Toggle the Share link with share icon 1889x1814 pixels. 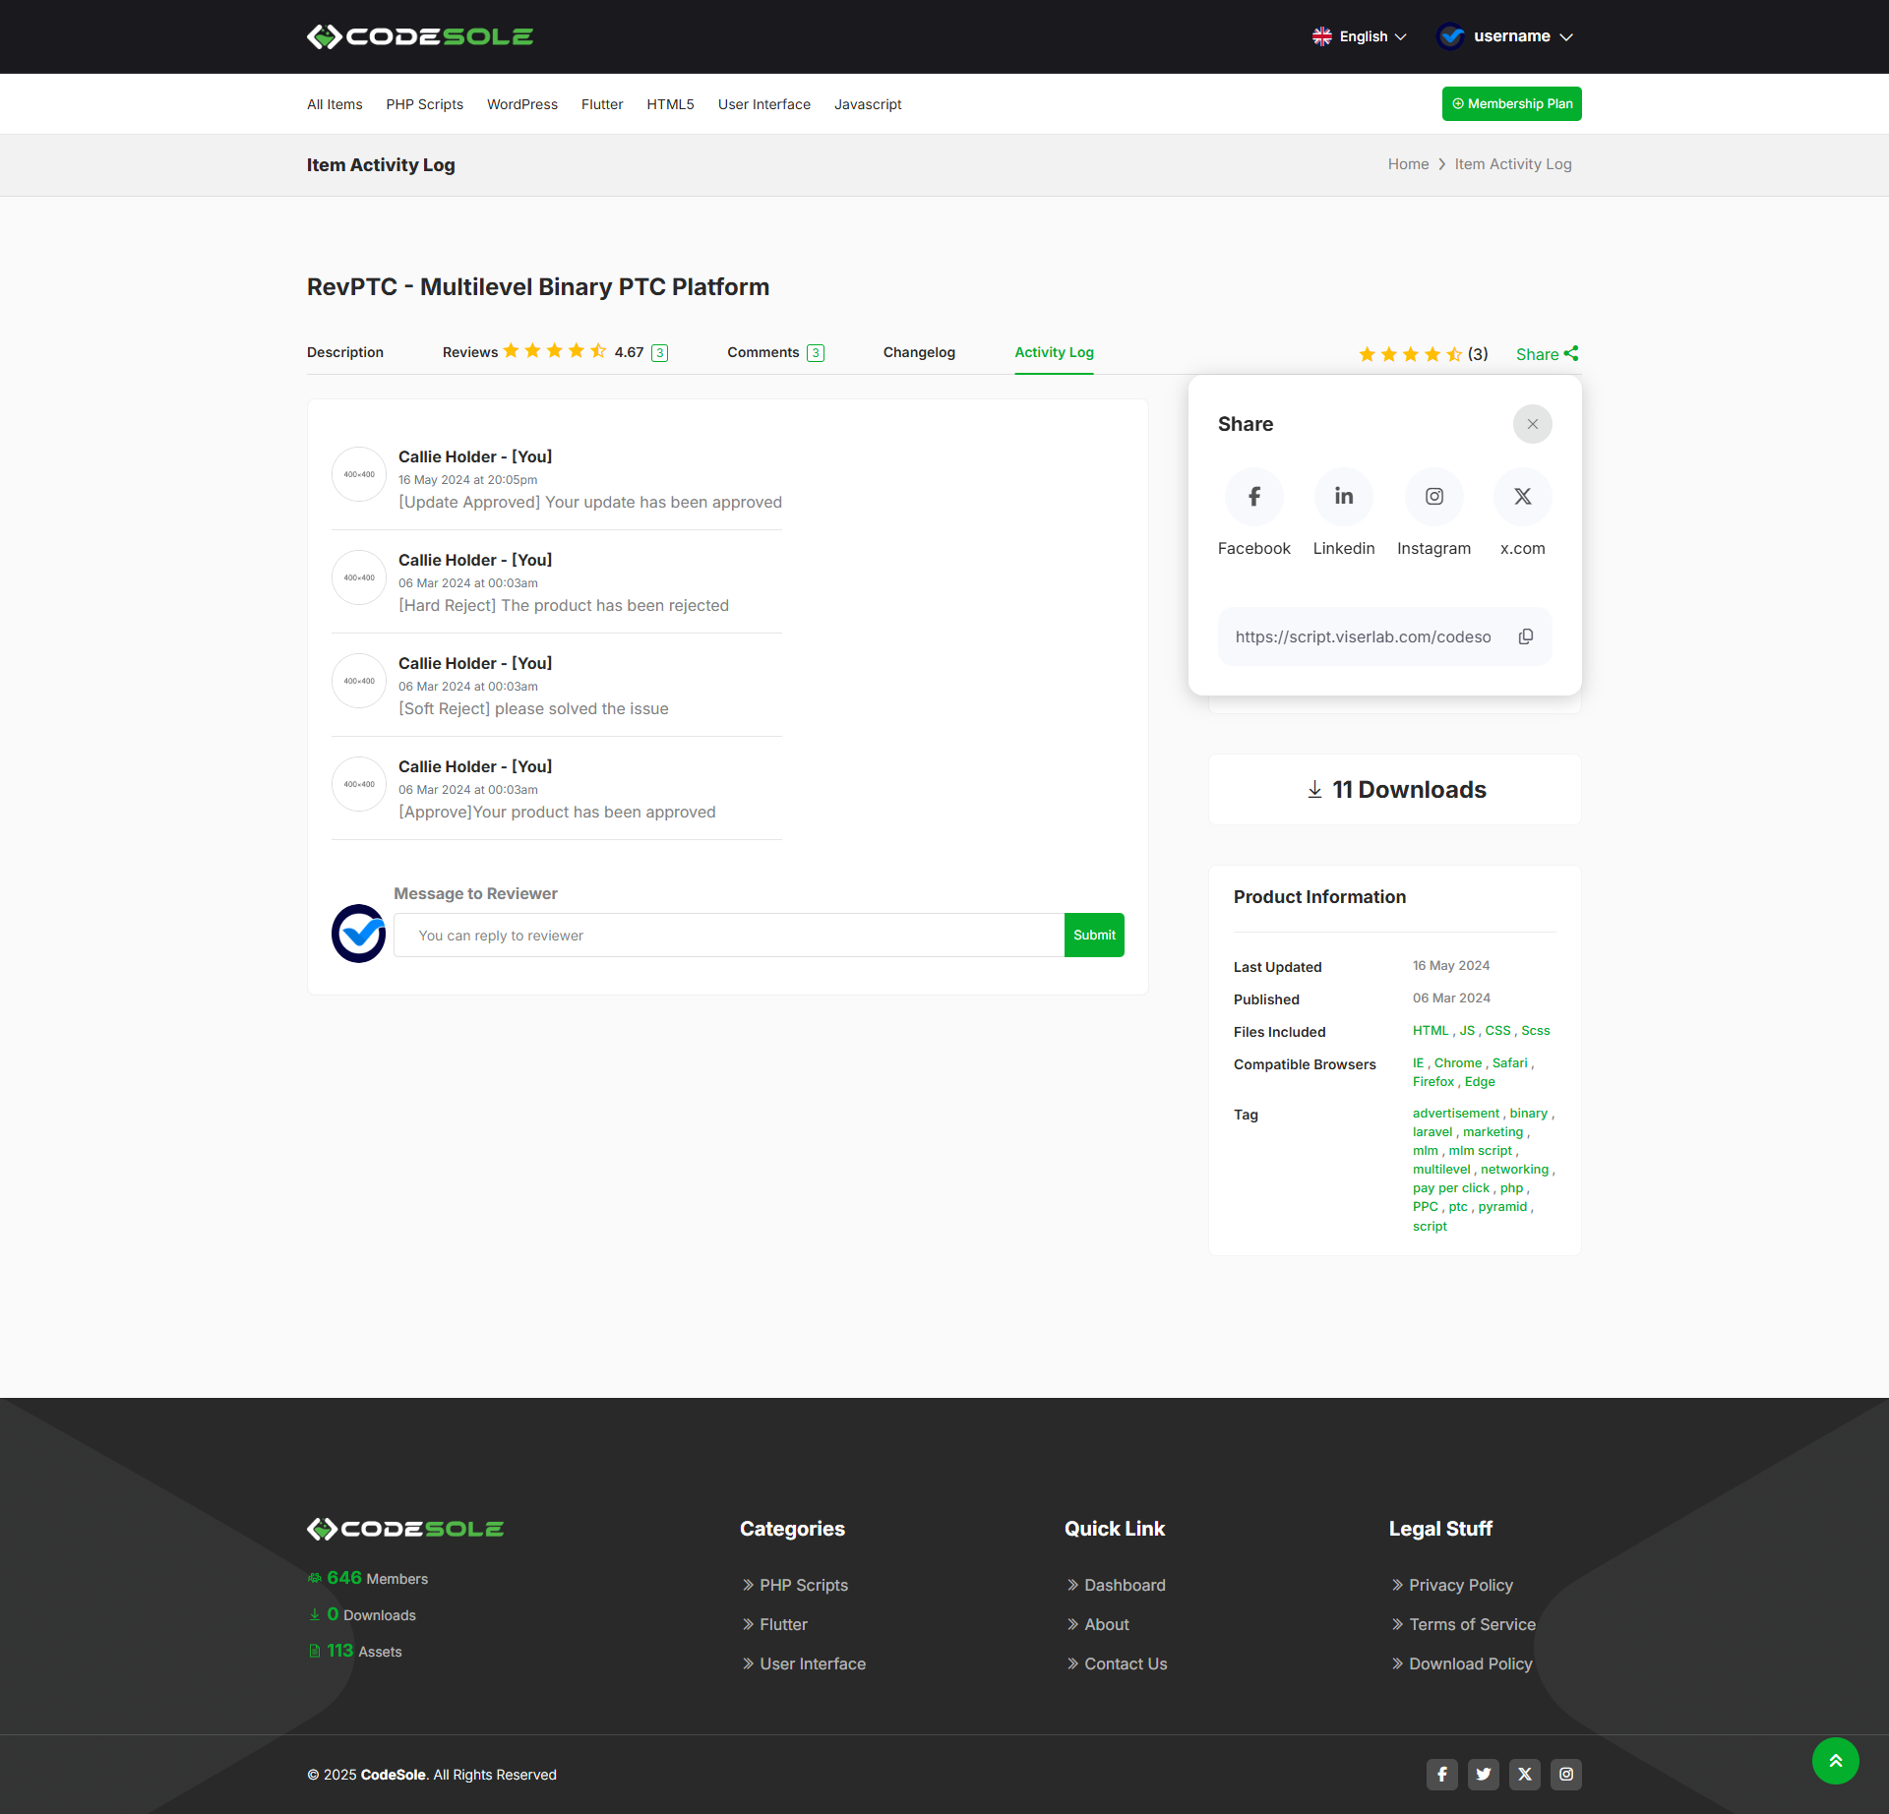[x=1547, y=354]
